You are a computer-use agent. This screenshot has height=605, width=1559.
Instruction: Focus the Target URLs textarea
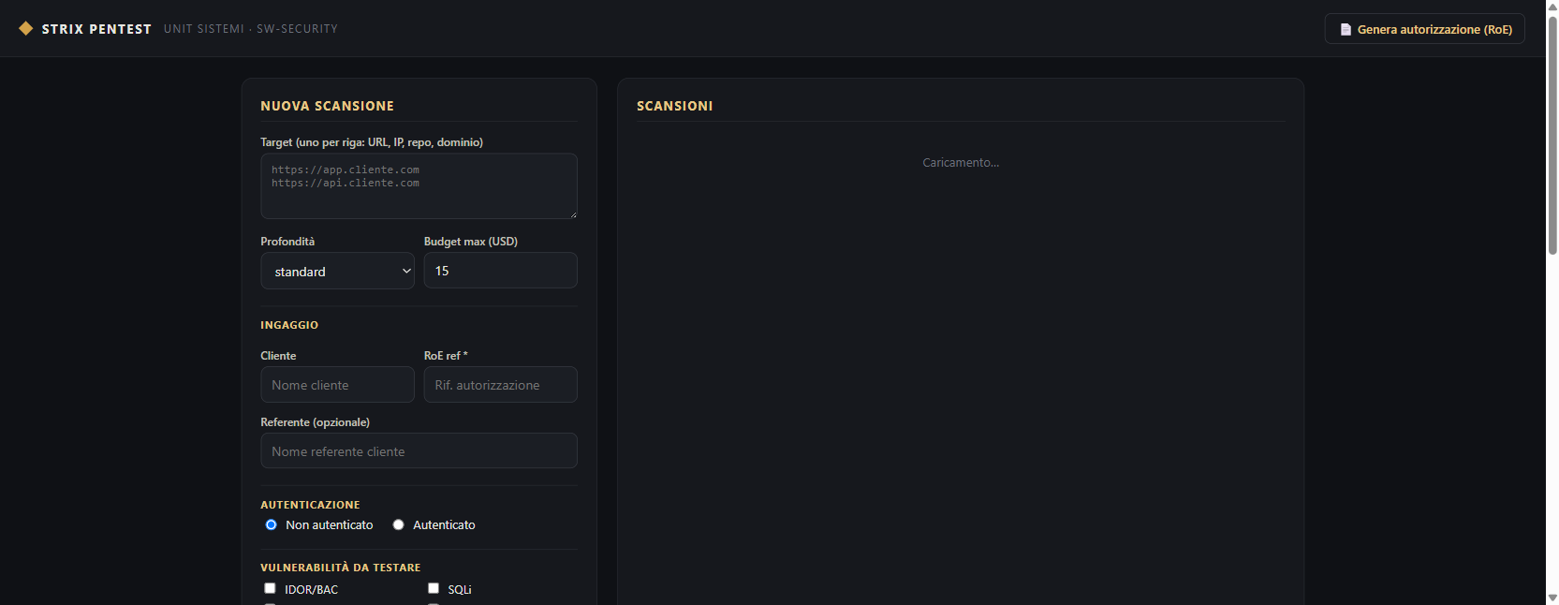(x=419, y=185)
